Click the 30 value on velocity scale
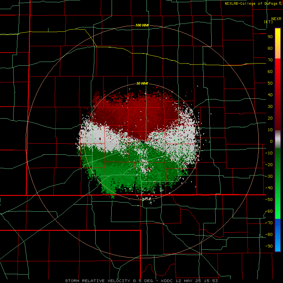283x283 pixels. pos(270,107)
